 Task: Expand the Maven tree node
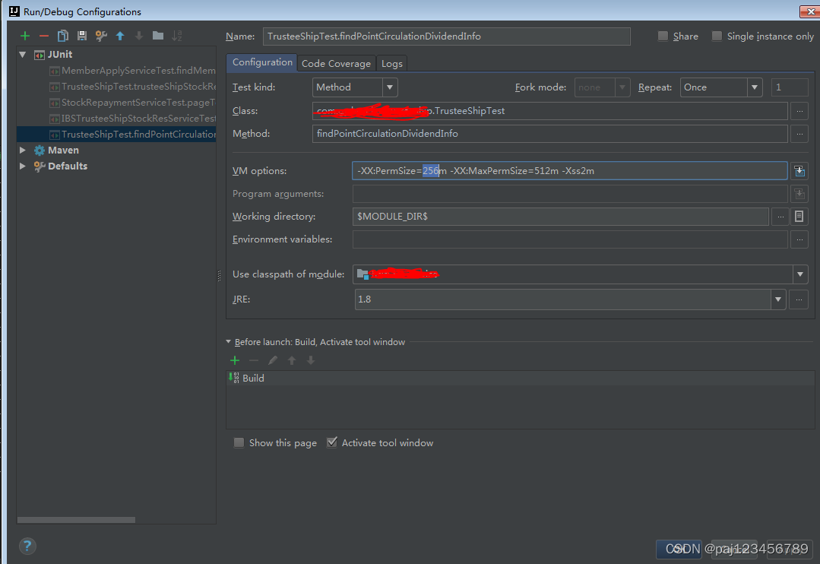pyautogui.click(x=22, y=150)
